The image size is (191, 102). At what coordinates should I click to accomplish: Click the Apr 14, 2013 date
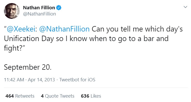tap(41, 80)
